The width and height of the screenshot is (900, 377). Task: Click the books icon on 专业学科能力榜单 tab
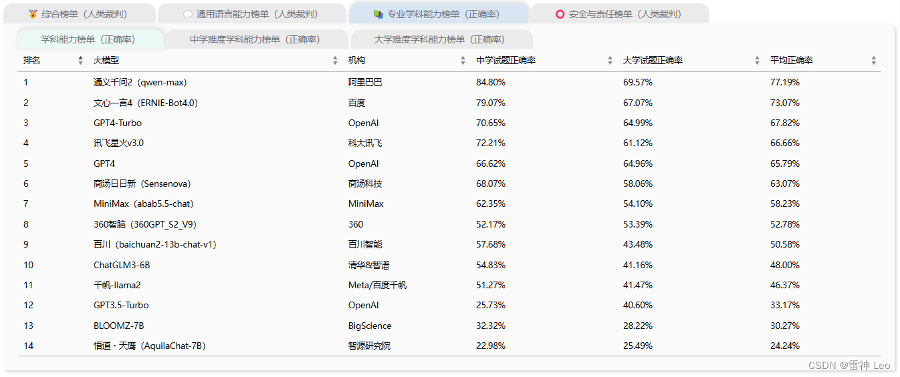378,14
